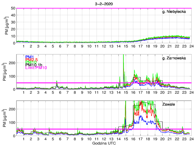Click the y-axis PM label of top chart
Screen dimensions: 195x146
[x=6, y=26]
